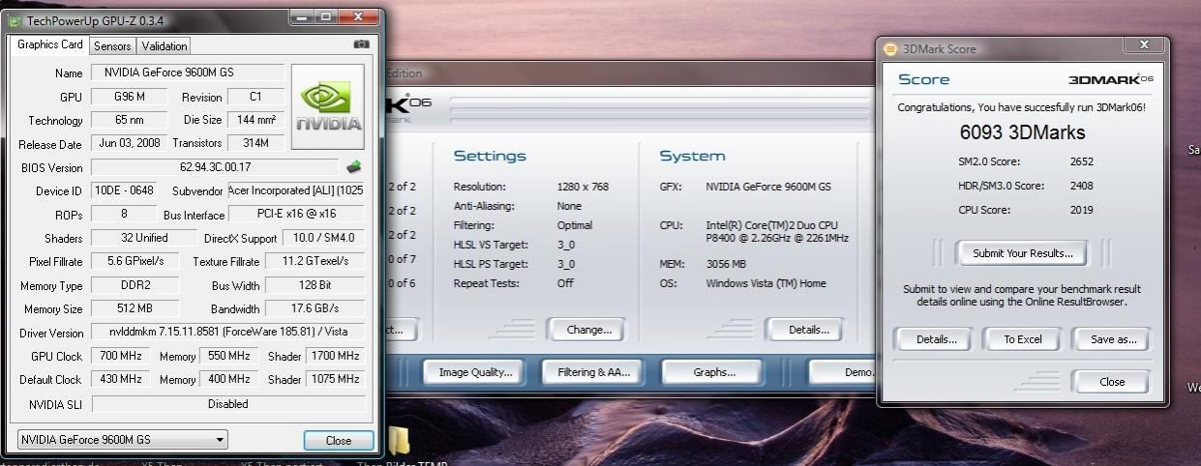Click Details button under System
Image resolution: width=1201 pixels, height=466 pixels.
coord(808,330)
